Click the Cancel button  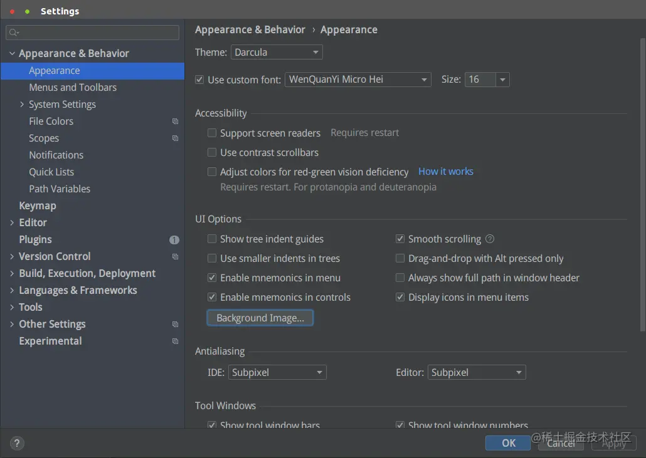(561, 443)
